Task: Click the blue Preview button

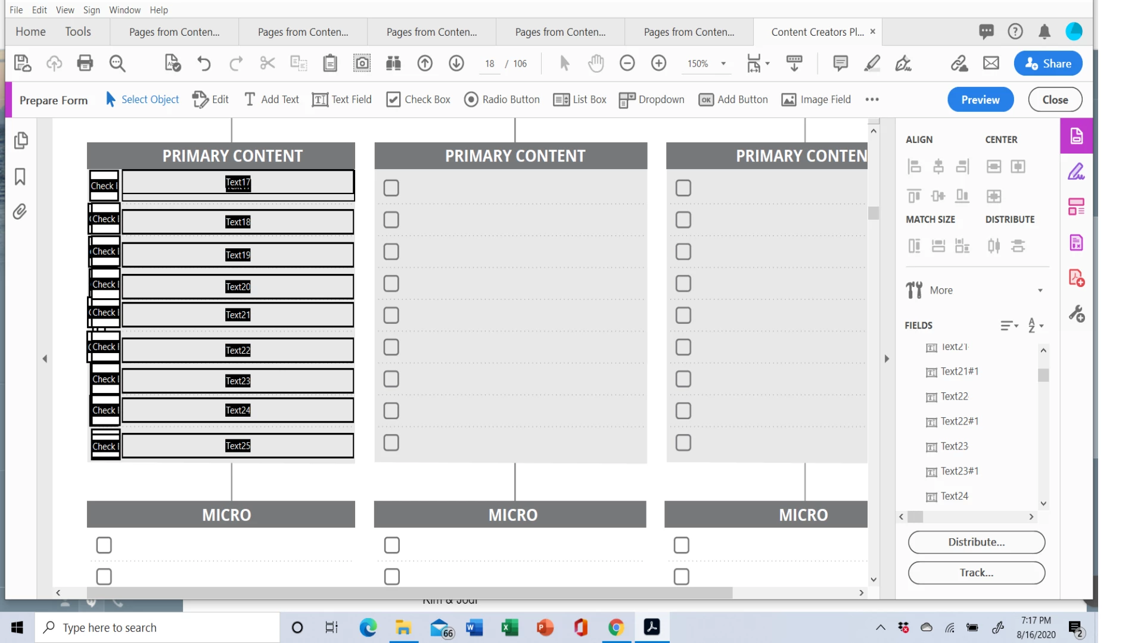Action: click(980, 99)
